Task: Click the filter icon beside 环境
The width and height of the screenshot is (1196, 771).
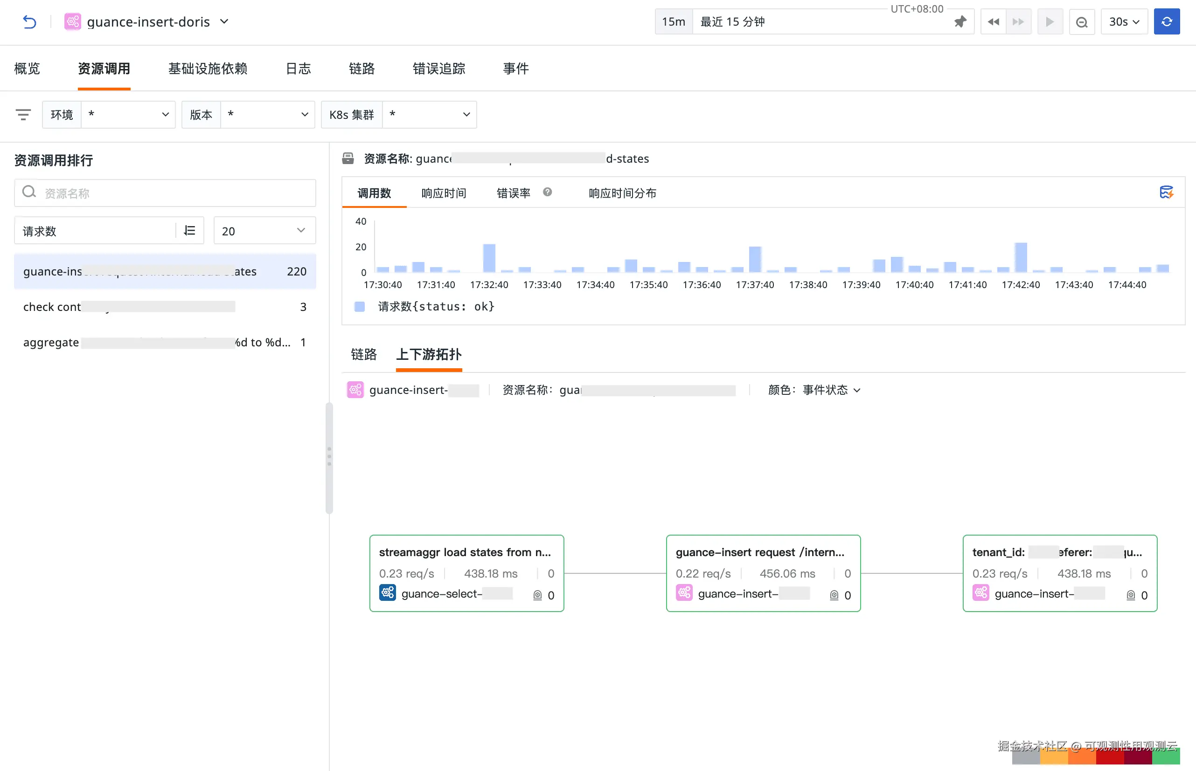Action: tap(23, 115)
